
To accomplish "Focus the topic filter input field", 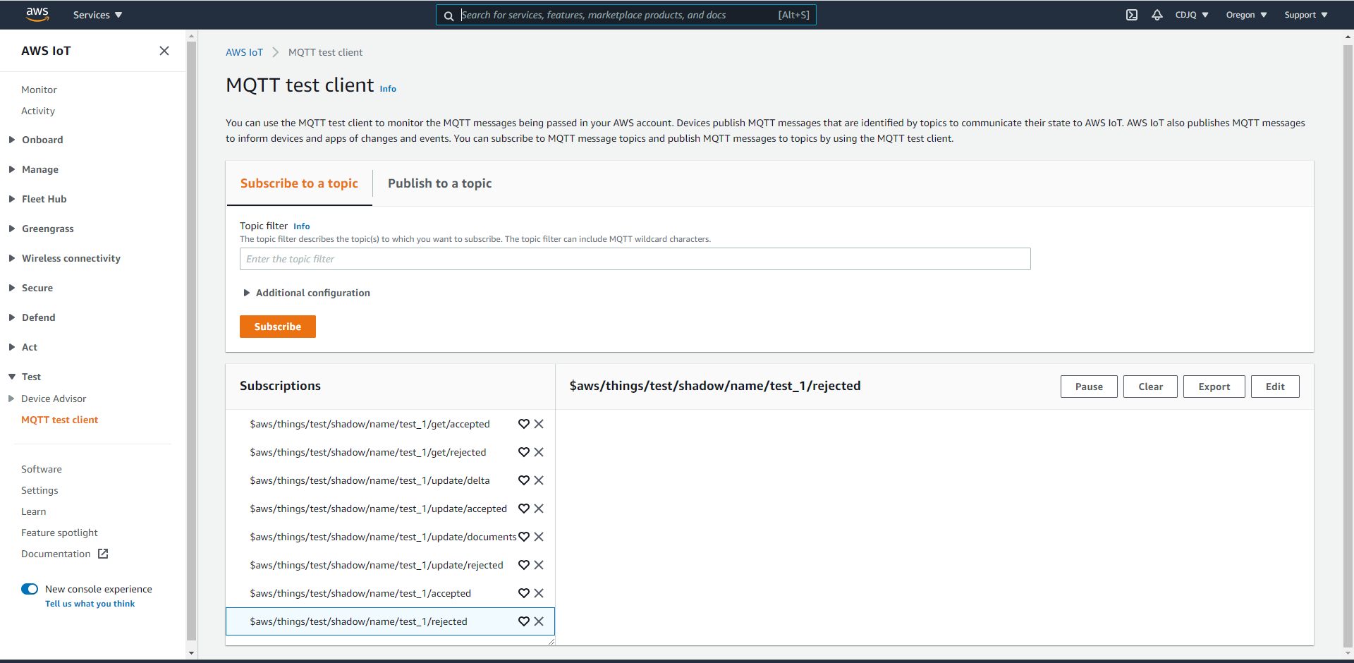I will (x=635, y=259).
